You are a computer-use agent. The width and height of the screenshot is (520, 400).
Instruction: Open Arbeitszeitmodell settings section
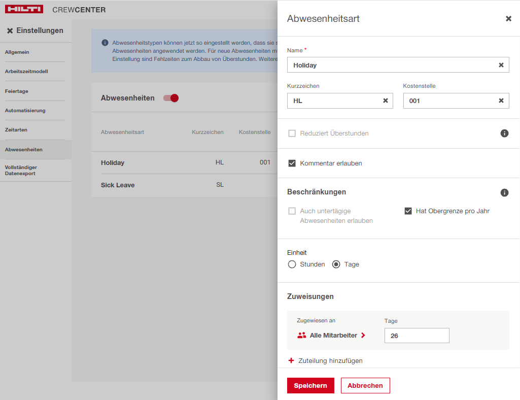26,72
